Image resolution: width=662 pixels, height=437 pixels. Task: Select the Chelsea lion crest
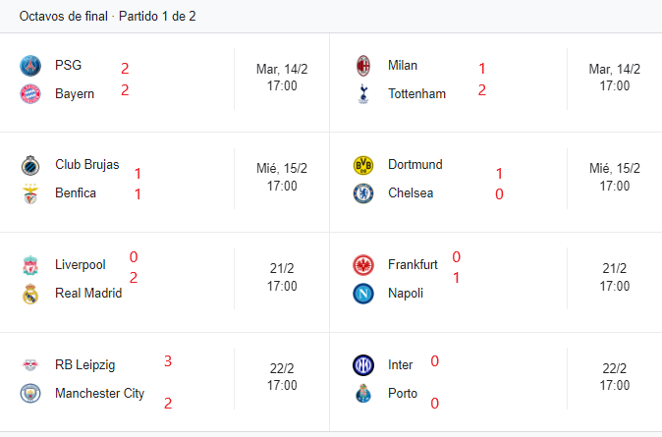(x=363, y=193)
